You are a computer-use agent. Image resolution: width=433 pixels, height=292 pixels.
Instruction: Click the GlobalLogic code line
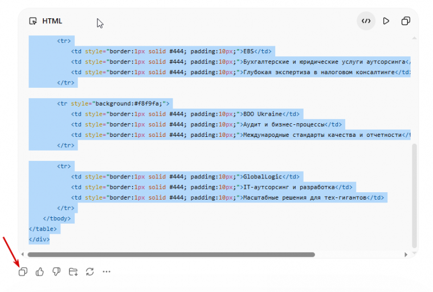(185, 177)
